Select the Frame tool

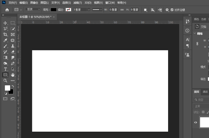coord(13,34)
